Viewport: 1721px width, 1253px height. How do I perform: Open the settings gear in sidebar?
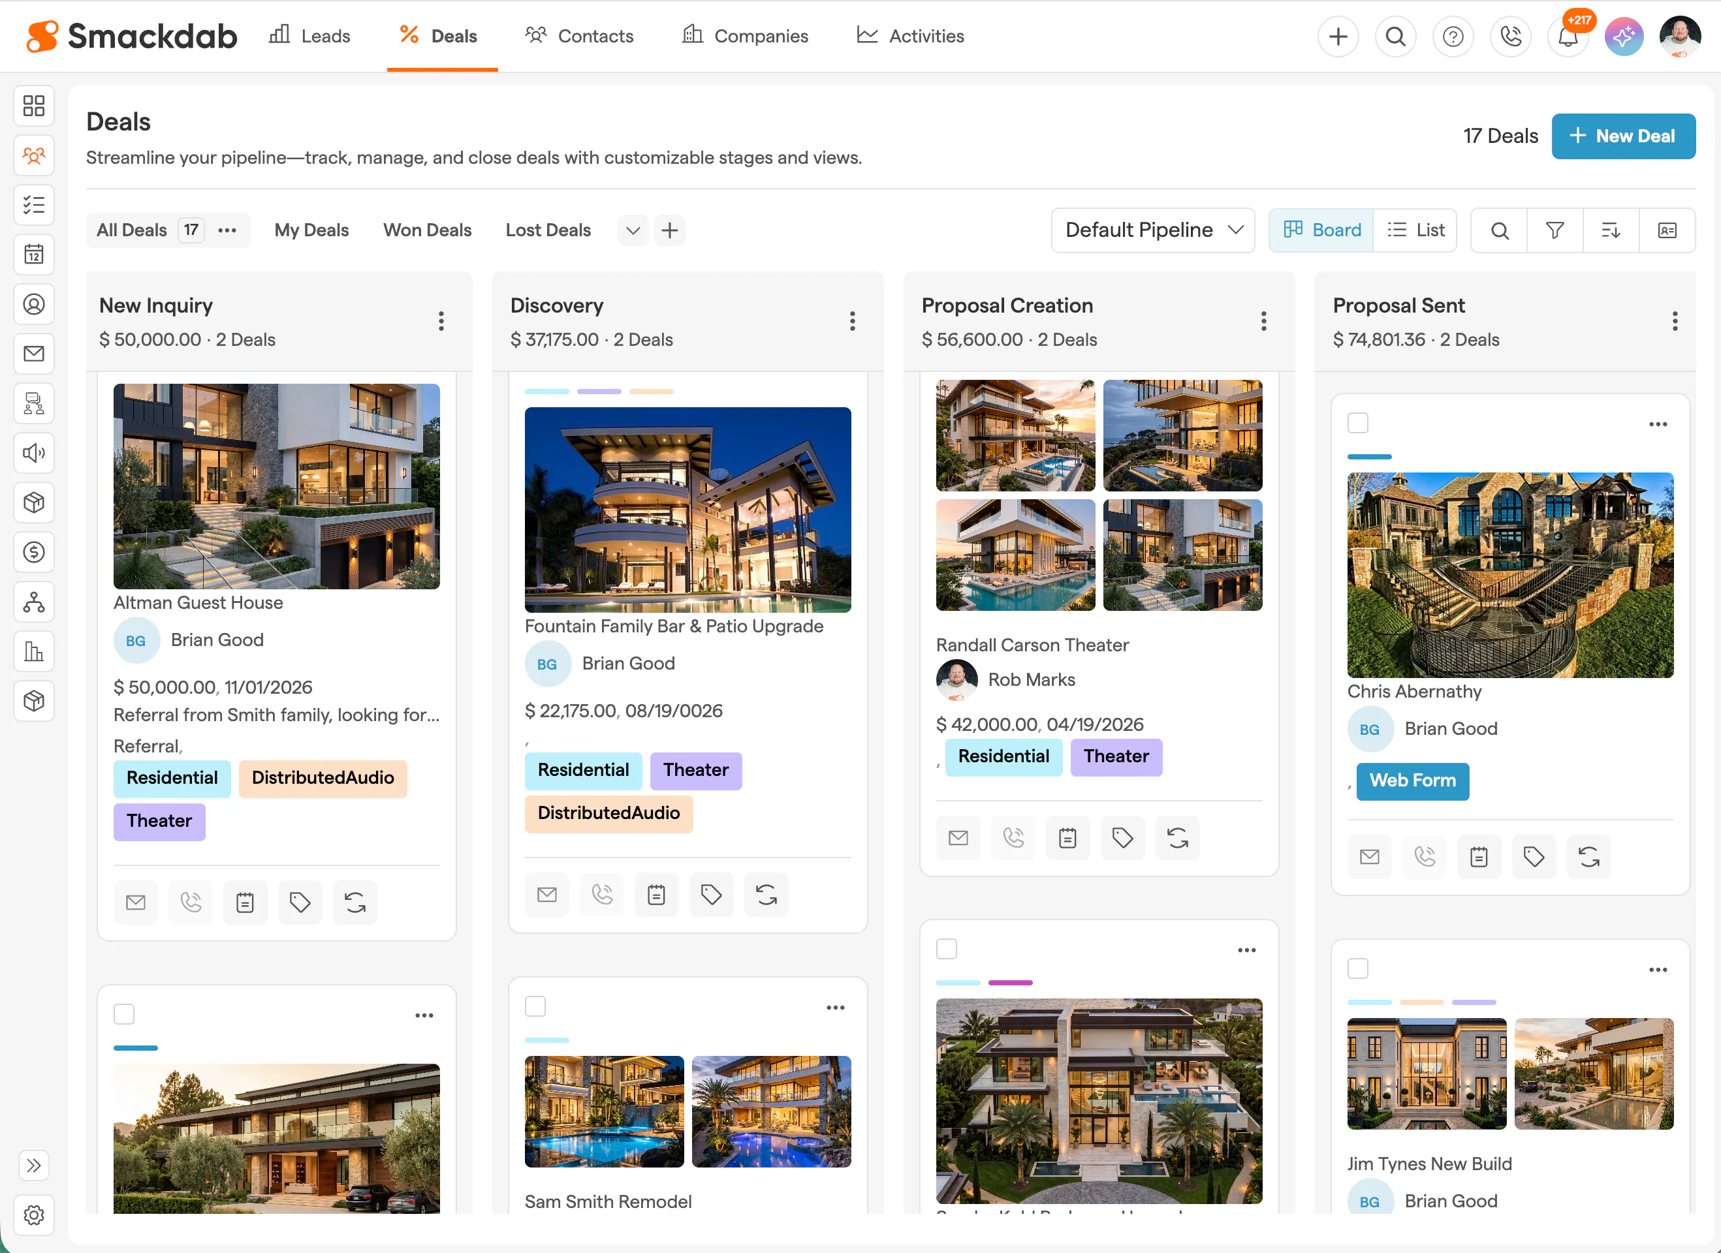click(x=34, y=1215)
